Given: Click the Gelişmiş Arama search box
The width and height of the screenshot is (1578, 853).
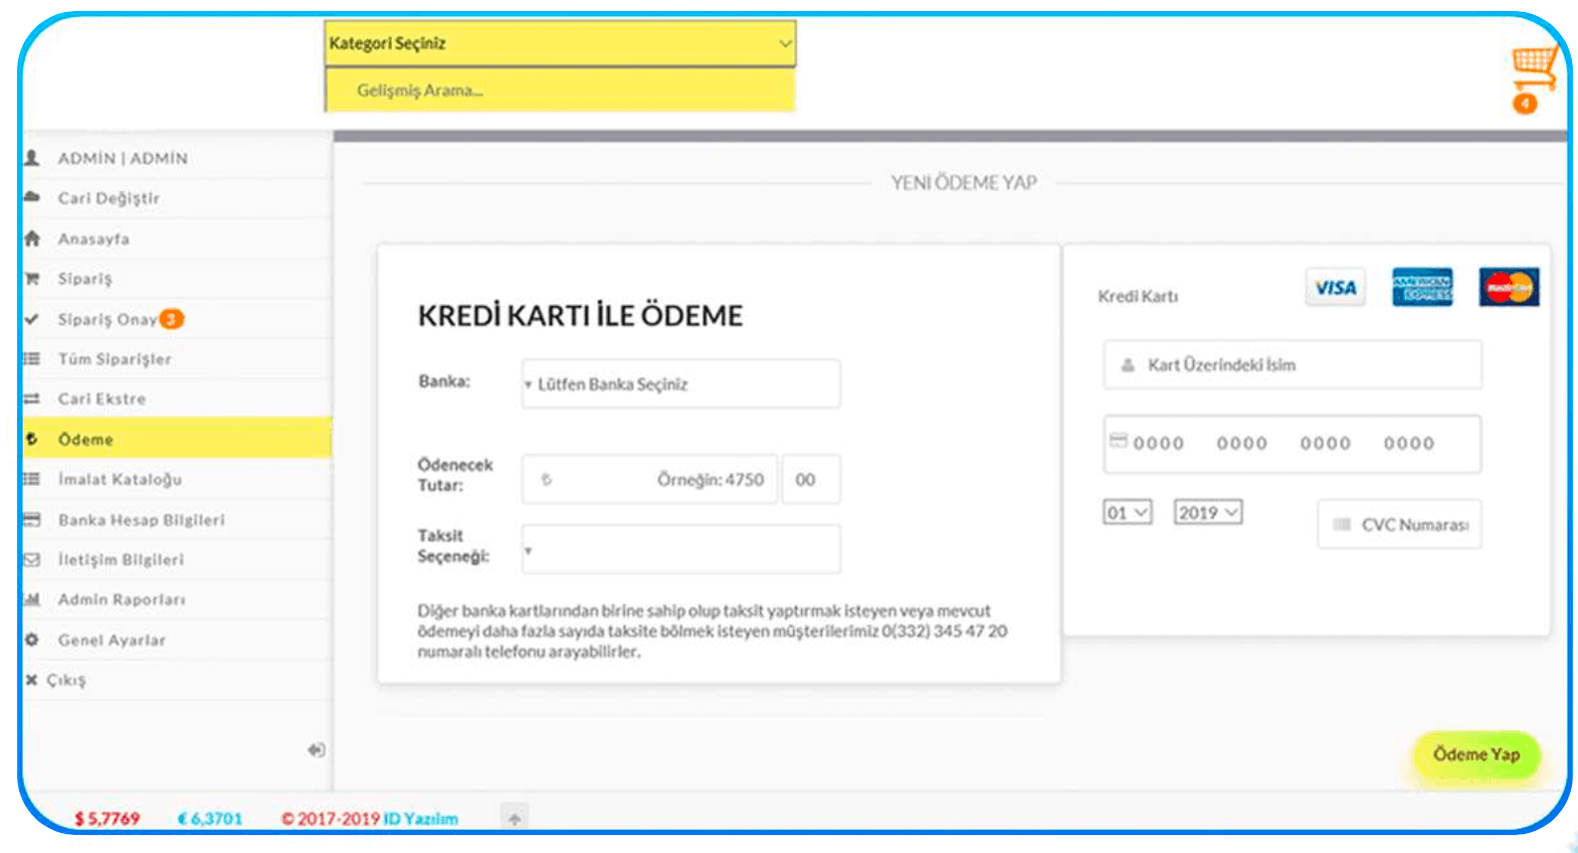Looking at the screenshot, I should [560, 90].
